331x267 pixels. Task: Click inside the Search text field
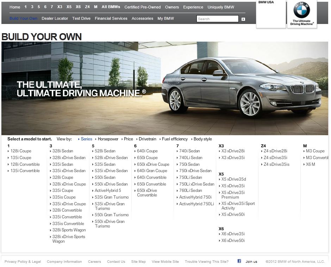pos(217,19)
